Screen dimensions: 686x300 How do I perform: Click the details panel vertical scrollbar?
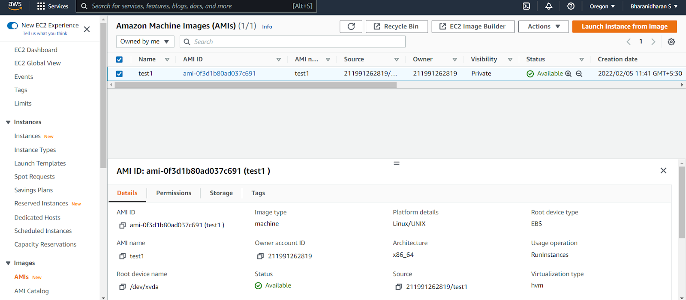coord(681,202)
